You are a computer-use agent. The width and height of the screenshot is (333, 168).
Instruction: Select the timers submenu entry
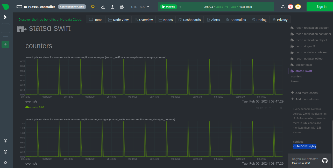(295, 81)
